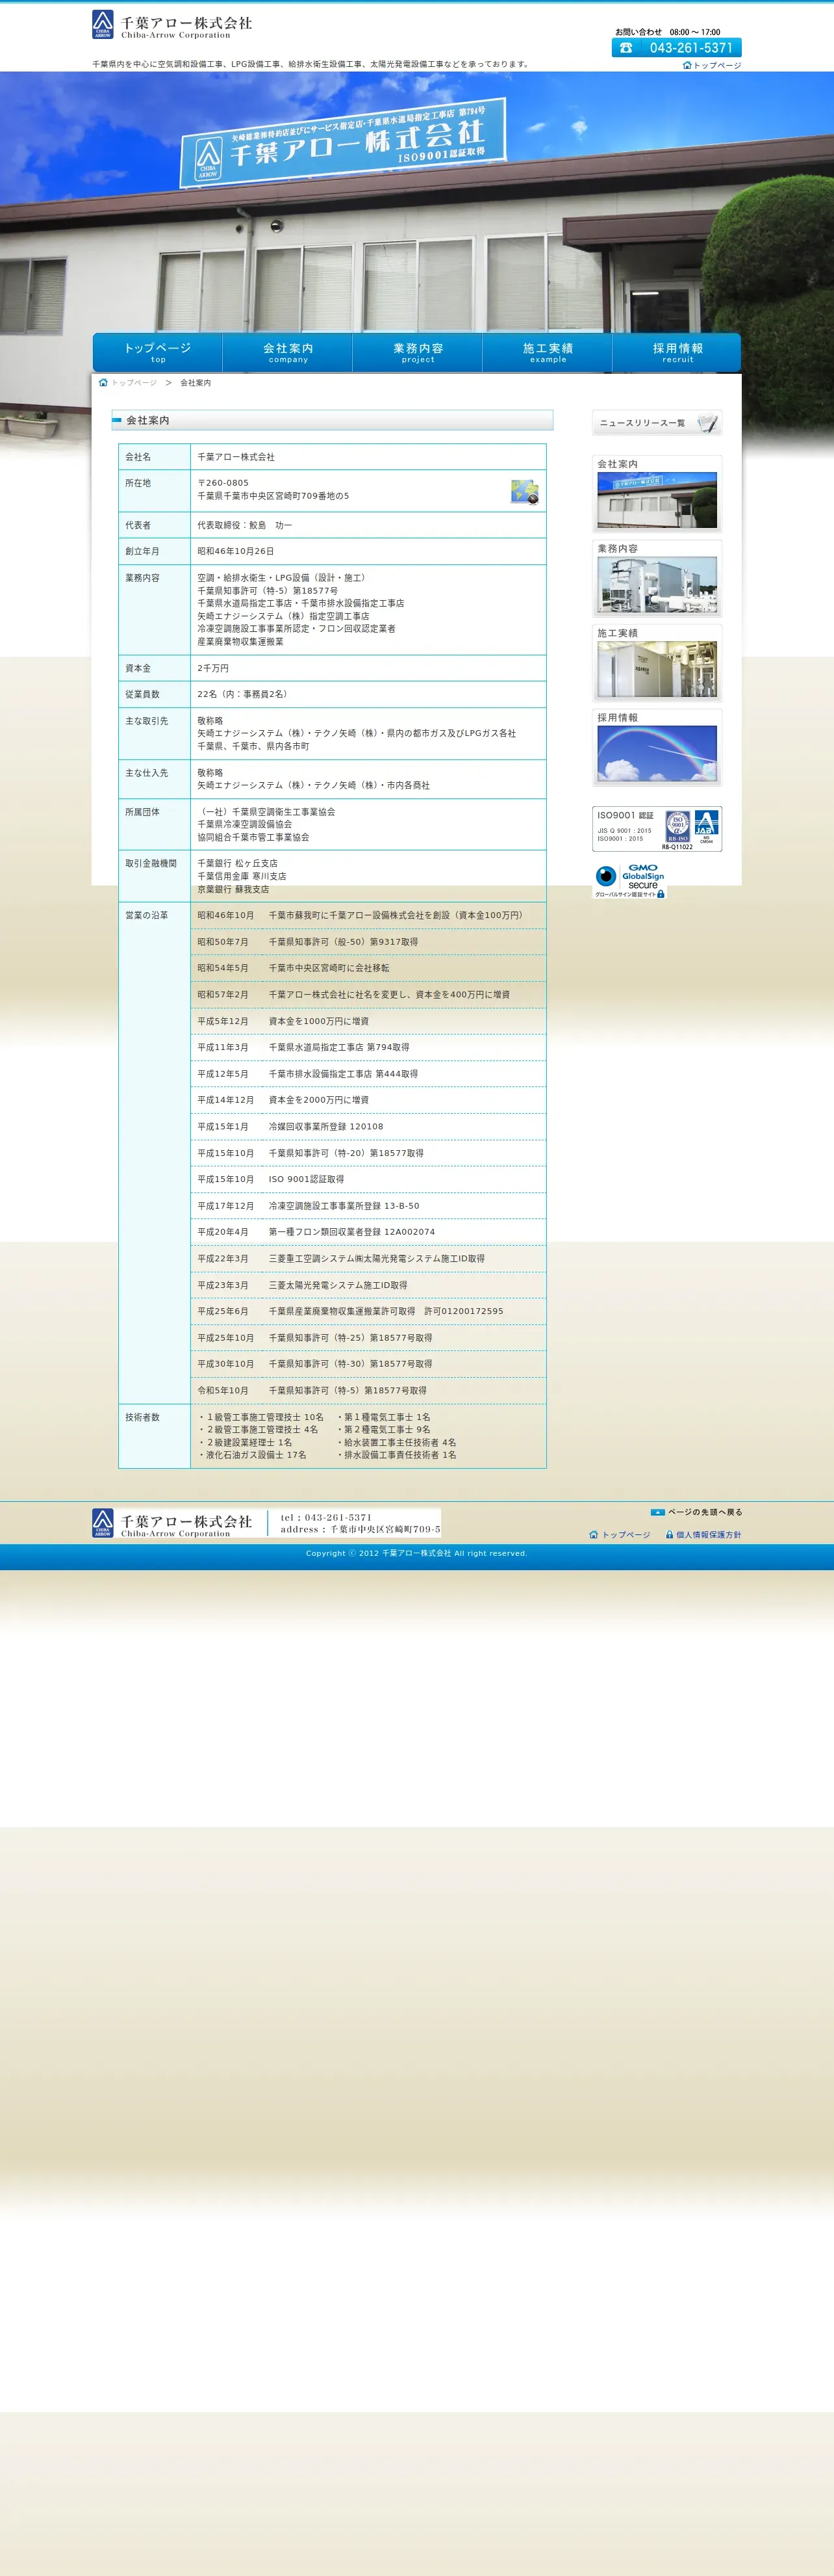This screenshot has width=834, height=2576.
Task: Click the 所属団体 row label
Action: tap(142, 812)
